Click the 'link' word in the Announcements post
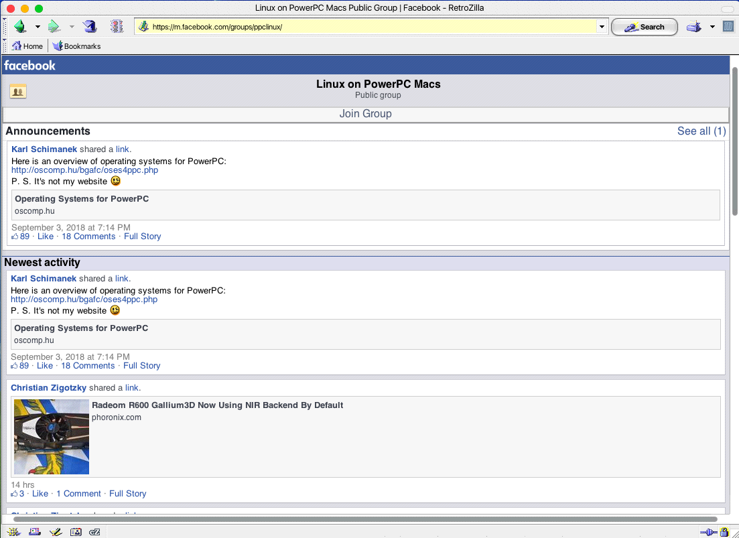This screenshot has height=538, width=739. [x=123, y=149]
